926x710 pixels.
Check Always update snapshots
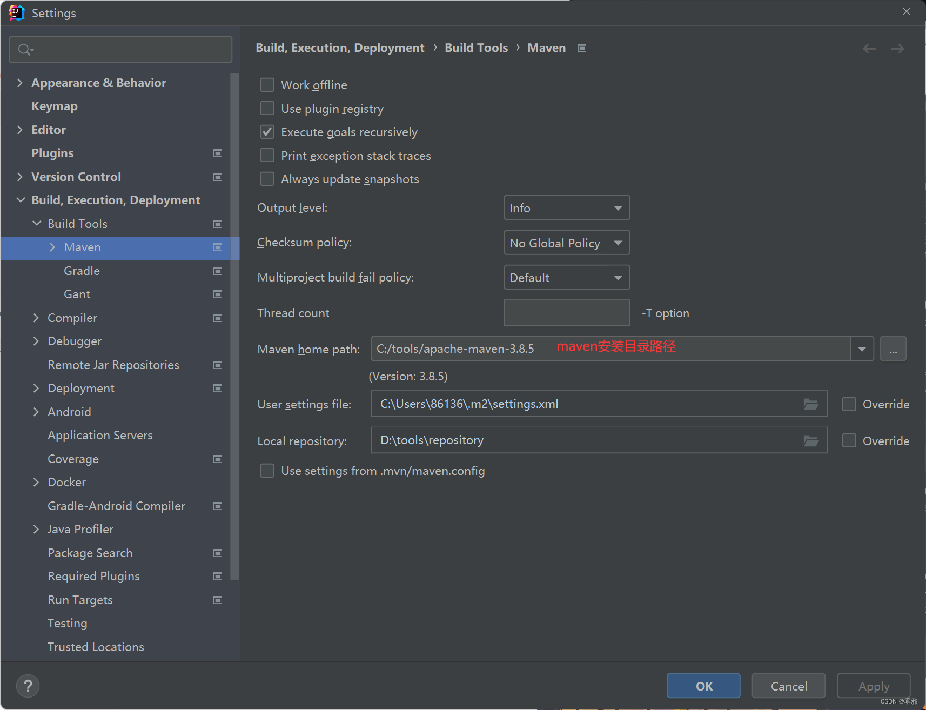[x=267, y=178]
